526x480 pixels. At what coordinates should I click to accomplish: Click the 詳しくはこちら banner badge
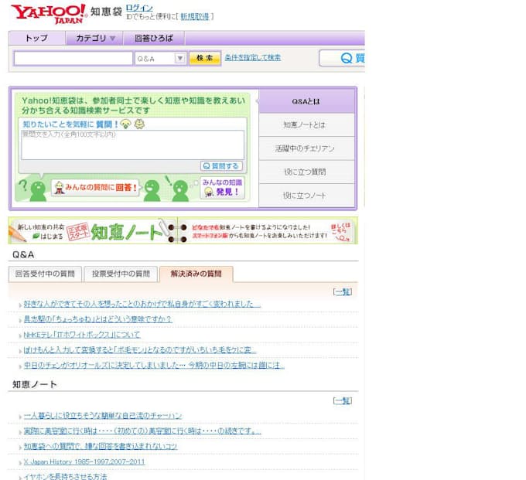(x=344, y=230)
